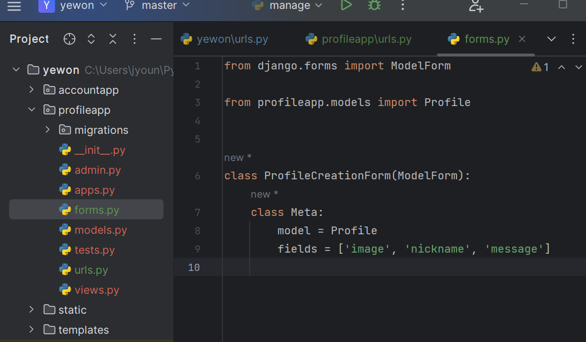
Task: Click the ModelForm import on line 1
Action: click(420, 66)
